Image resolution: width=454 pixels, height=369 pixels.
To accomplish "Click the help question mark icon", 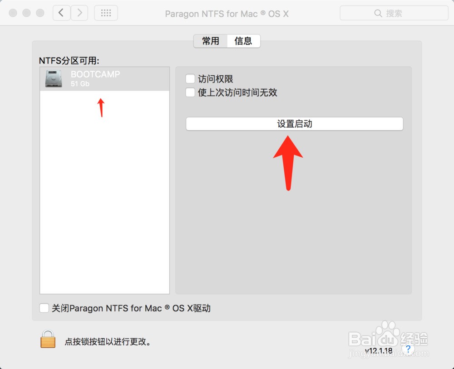I will pyautogui.click(x=408, y=350).
